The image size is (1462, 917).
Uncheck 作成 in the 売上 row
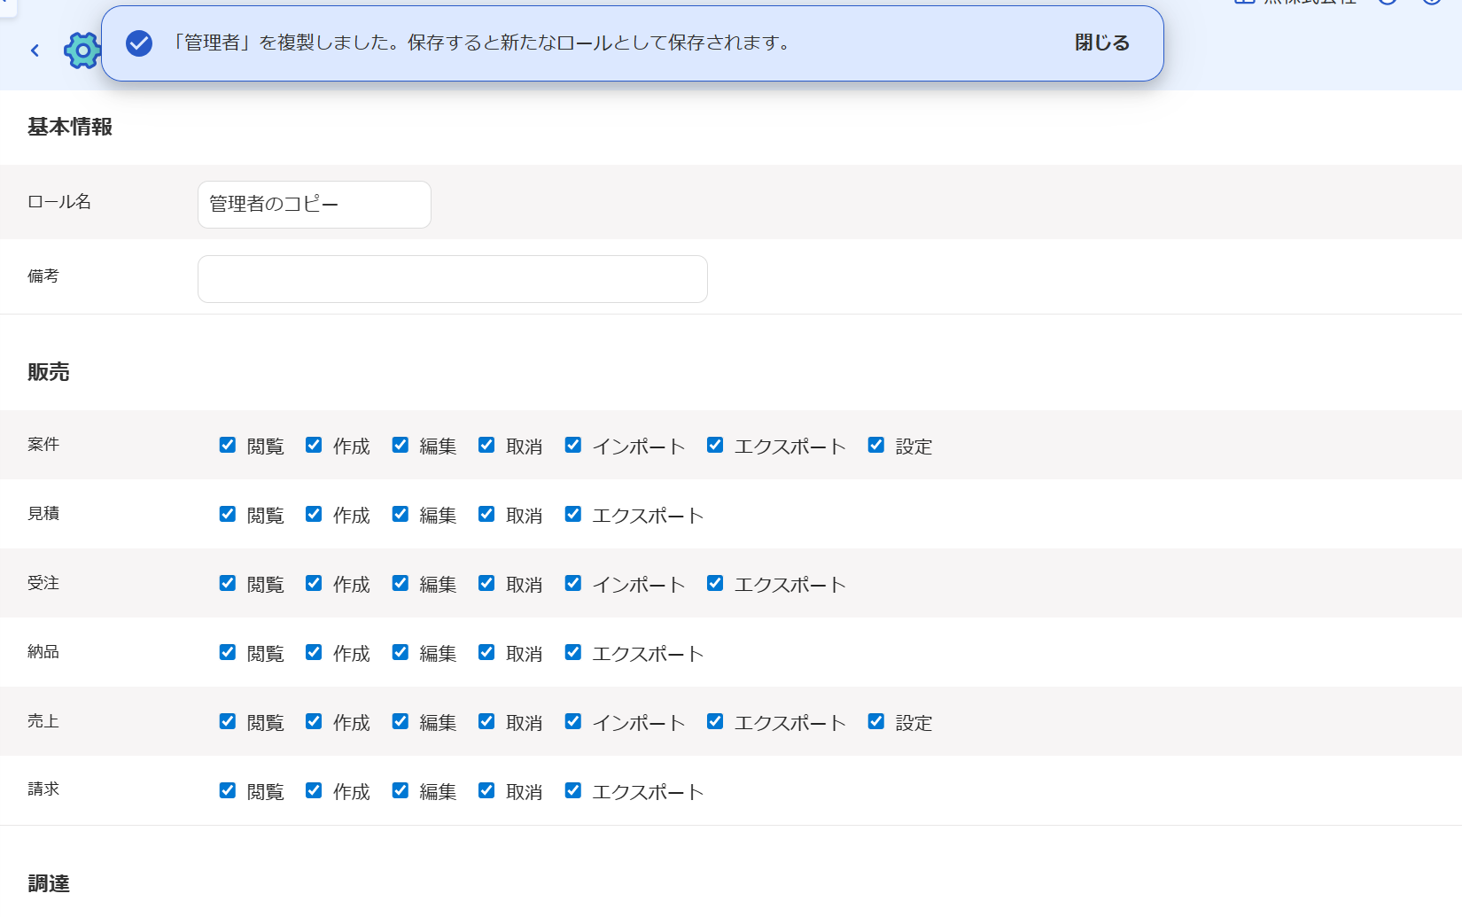(x=314, y=721)
